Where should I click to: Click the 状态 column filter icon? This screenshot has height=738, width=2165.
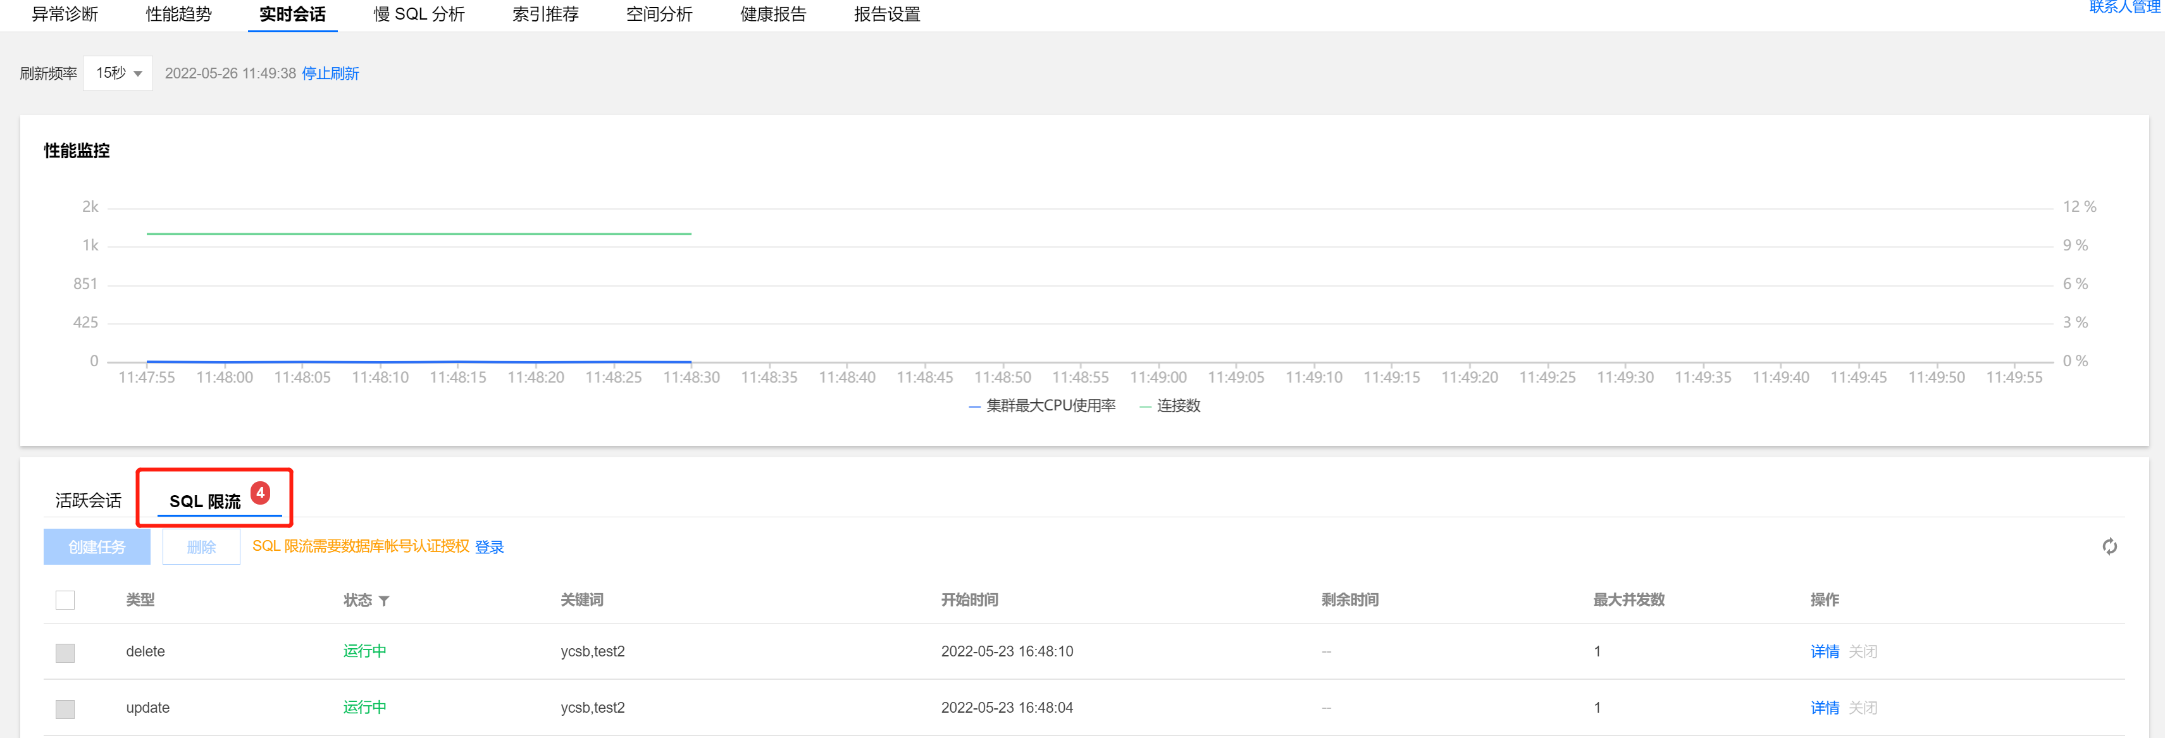click(384, 601)
